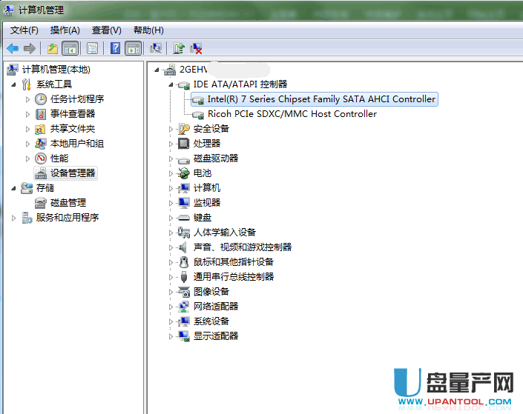Click Uninstall device icon with red X
This screenshot has width=523, height=414.
coord(197,48)
